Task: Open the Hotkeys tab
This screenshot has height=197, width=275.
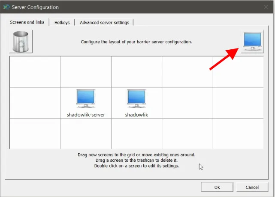Action: (62, 23)
